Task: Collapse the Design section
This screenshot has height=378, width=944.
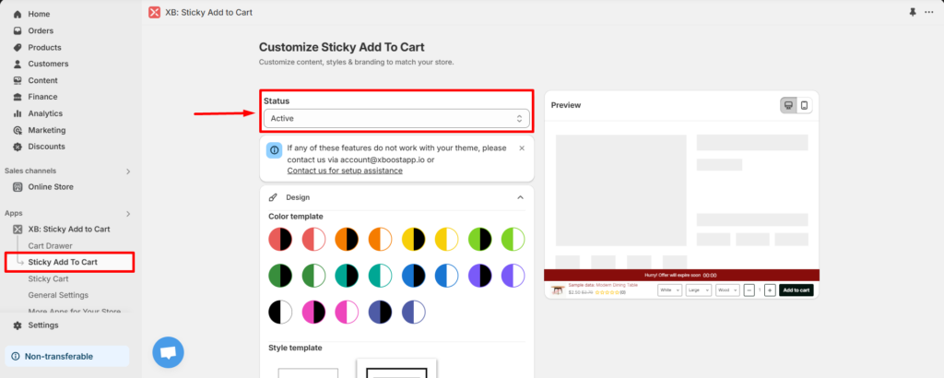Action: click(x=520, y=197)
